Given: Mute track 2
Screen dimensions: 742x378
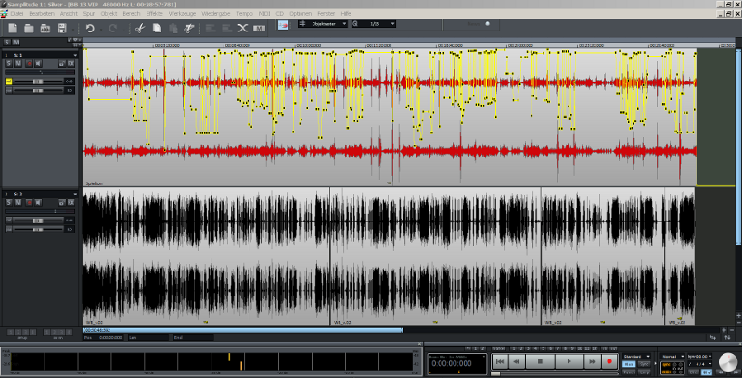Looking at the screenshot, I should (18, 203).
